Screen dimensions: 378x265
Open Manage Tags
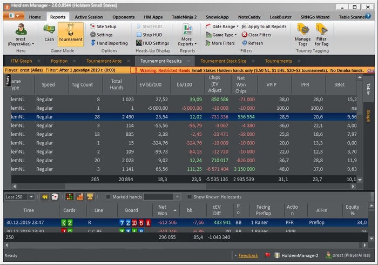(303, 35)
